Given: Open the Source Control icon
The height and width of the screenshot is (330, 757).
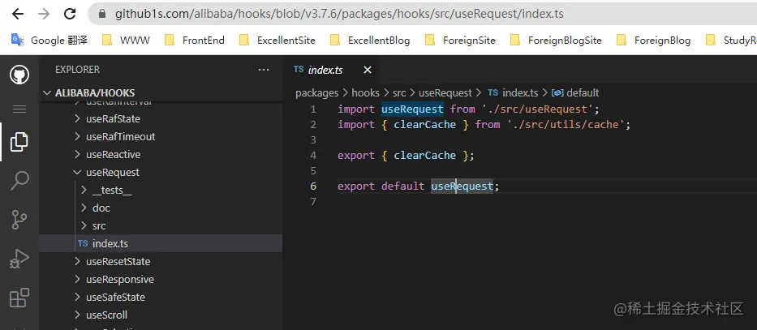Looking at the screenshot, I should click(19, 220).
